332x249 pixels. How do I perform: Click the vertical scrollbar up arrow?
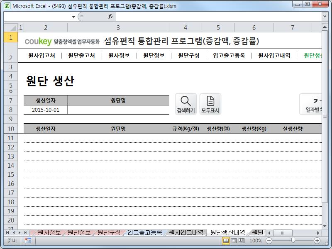coord(325,27)
